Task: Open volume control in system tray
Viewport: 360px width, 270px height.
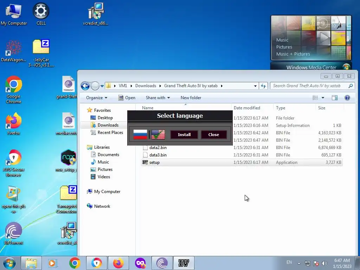Action: click(x=324, y=263)
